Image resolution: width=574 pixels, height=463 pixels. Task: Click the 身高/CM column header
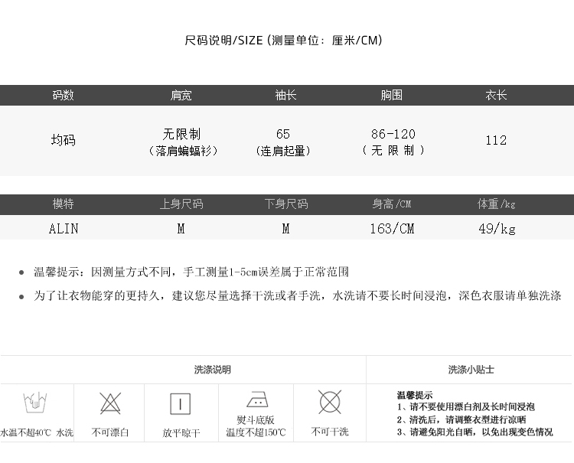tap(392, 204)
